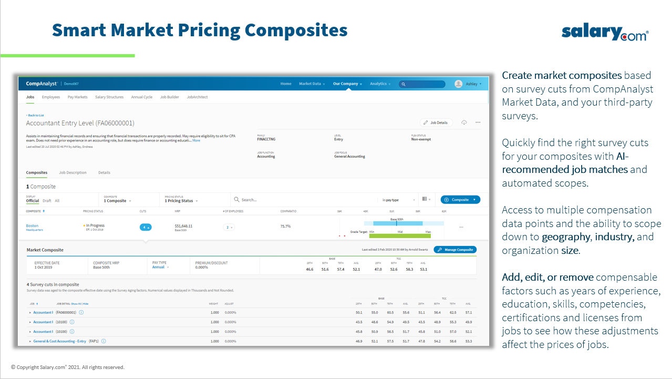Click the column layout icon
The width and height of the screenshot is (672, 379).
pos(425,200)
